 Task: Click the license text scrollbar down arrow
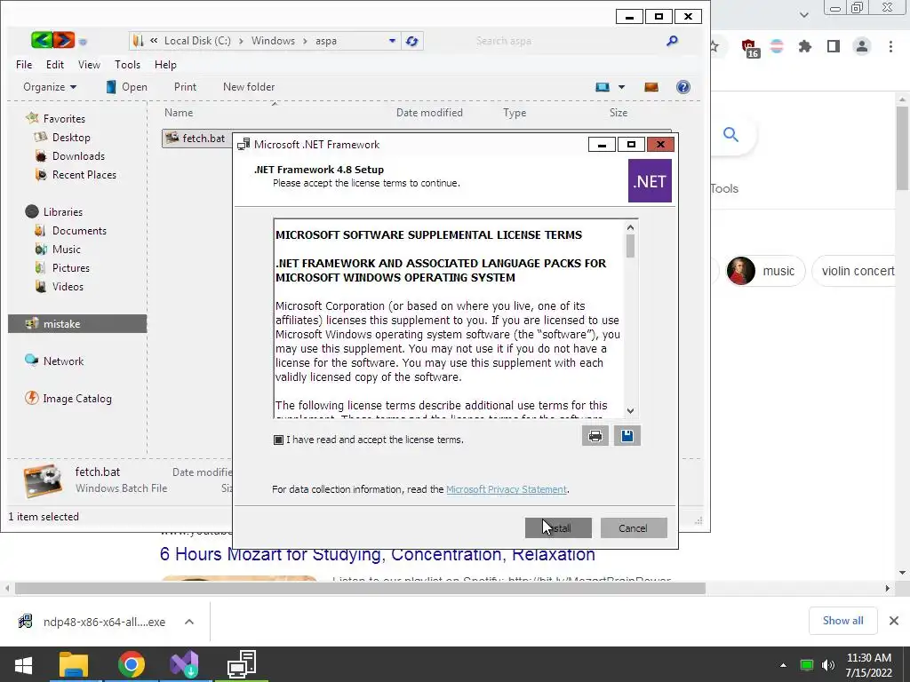631,411
